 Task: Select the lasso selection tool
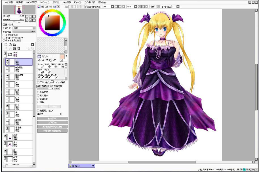coord(43,56)
